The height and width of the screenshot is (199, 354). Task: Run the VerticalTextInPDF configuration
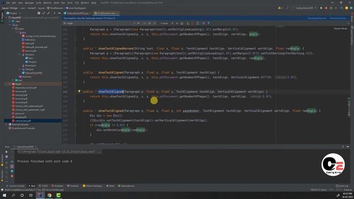[x=321, y=8]
